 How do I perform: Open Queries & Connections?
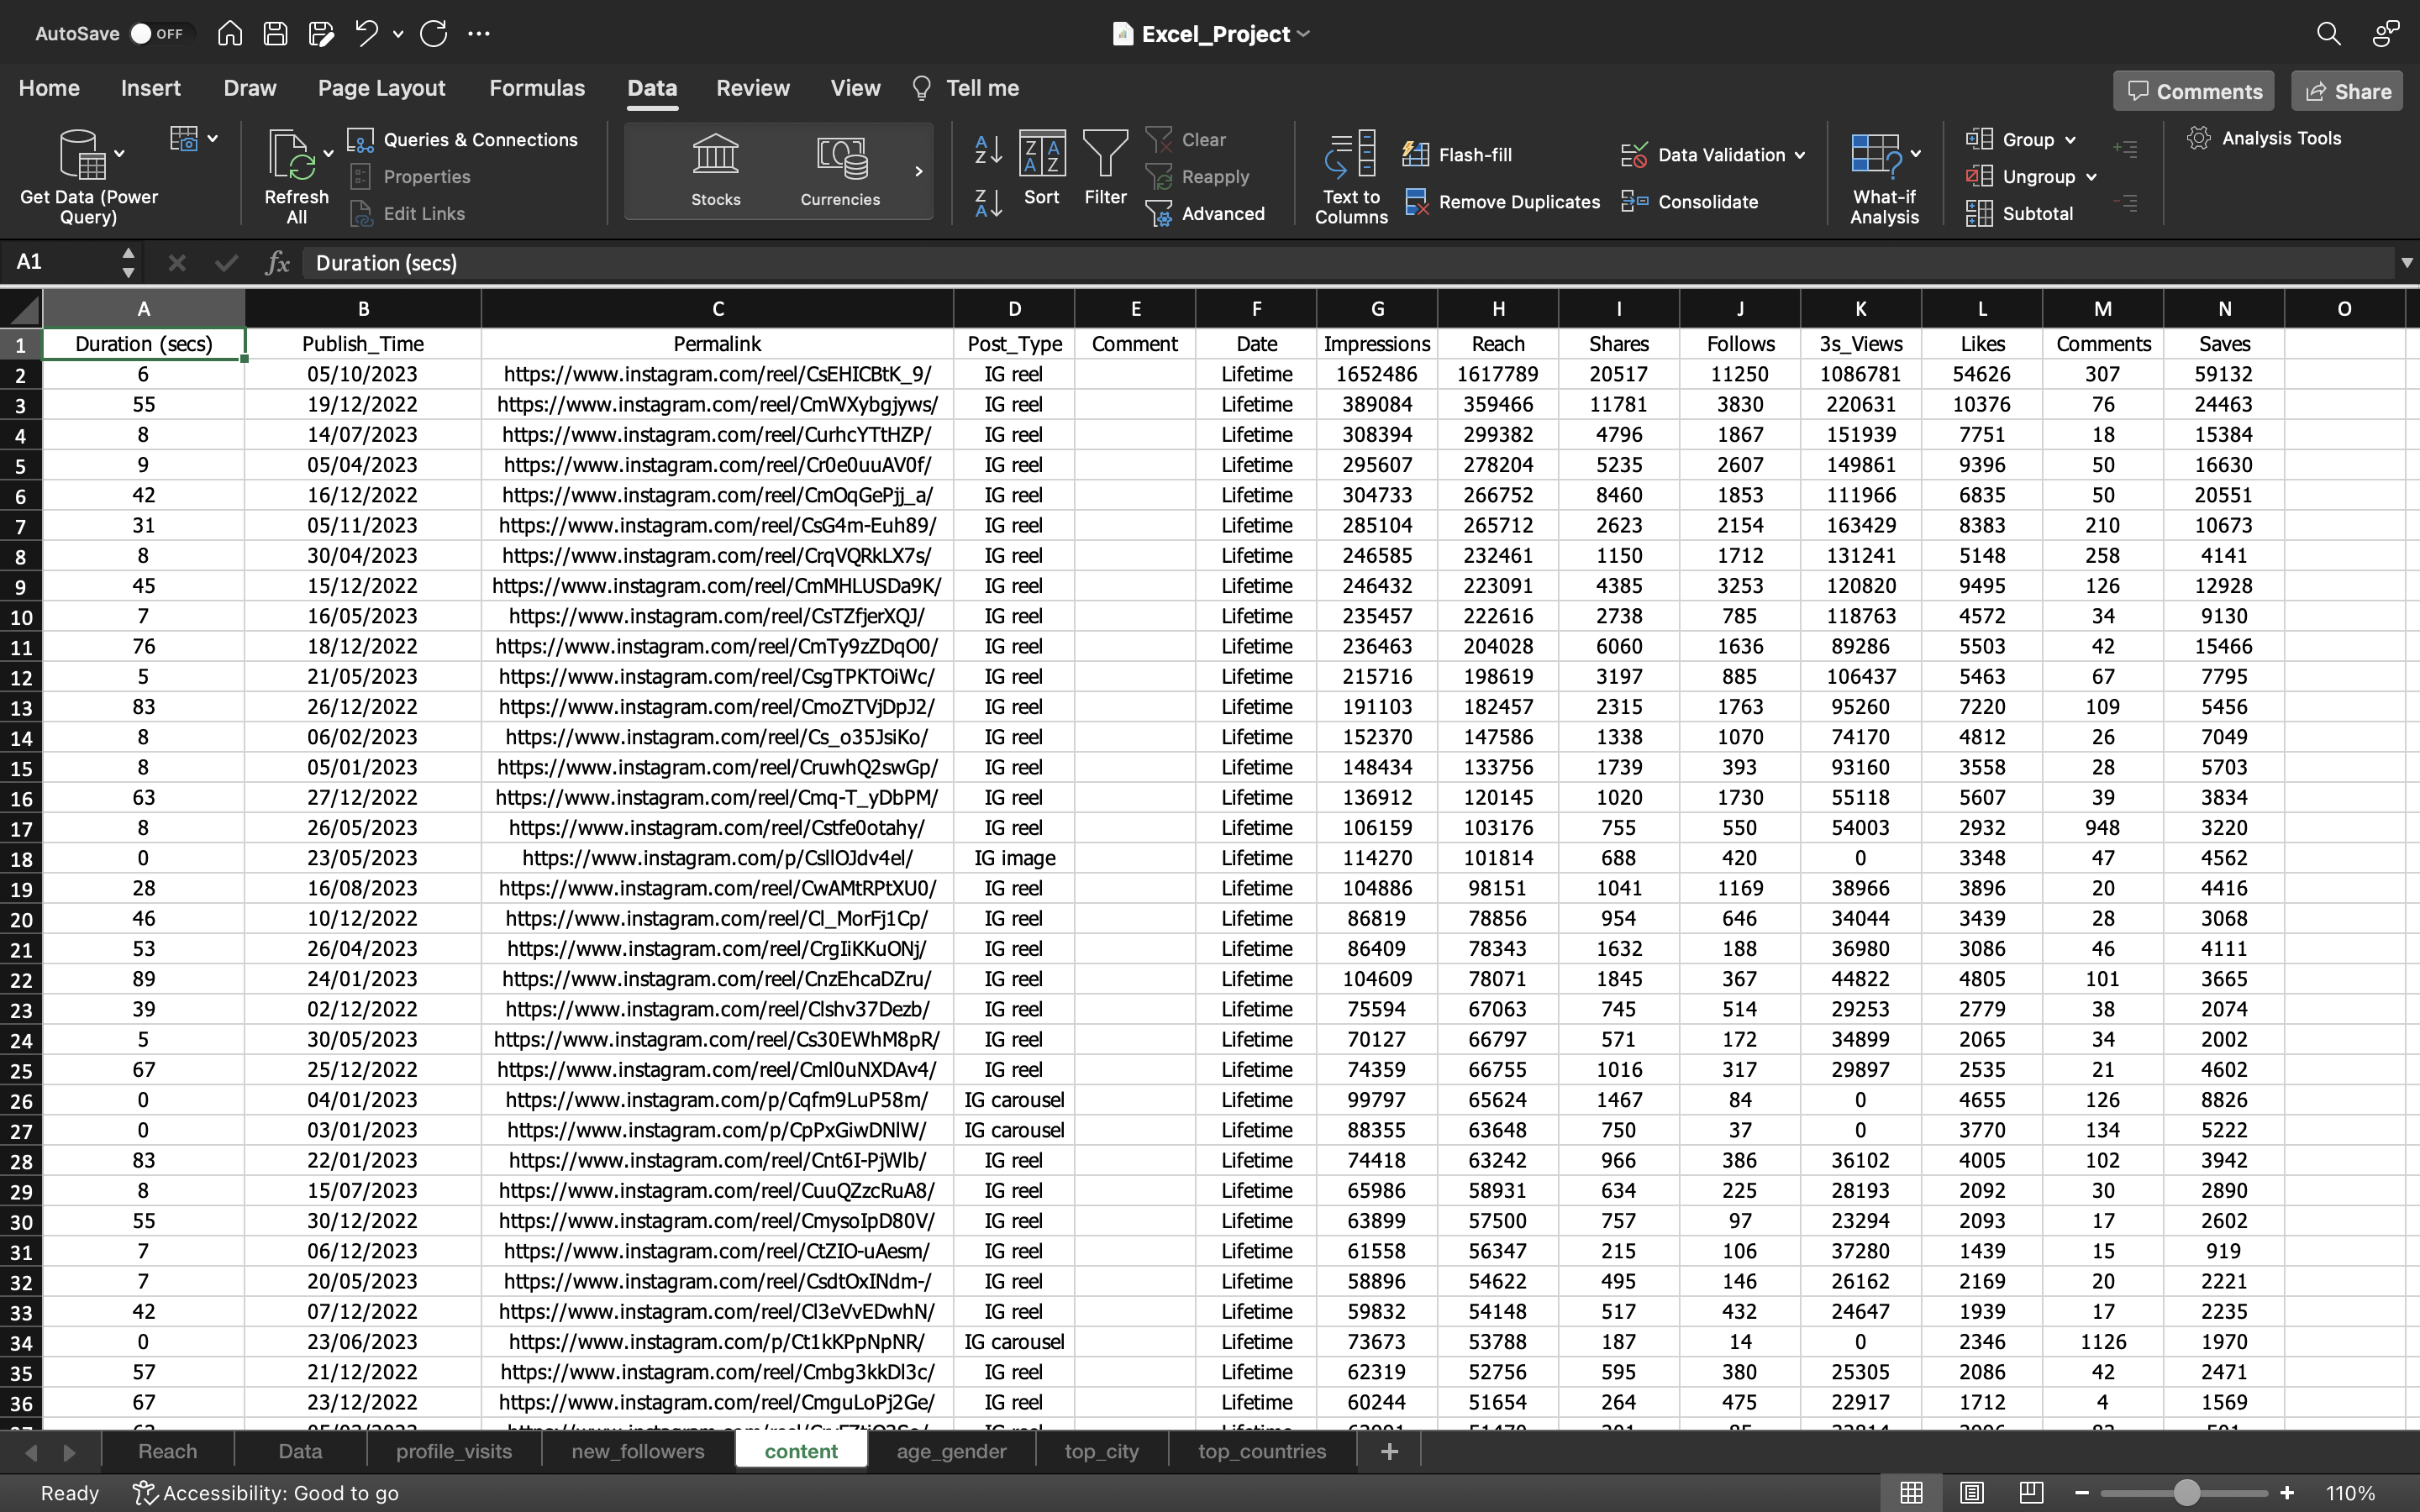tap(464, 140)
